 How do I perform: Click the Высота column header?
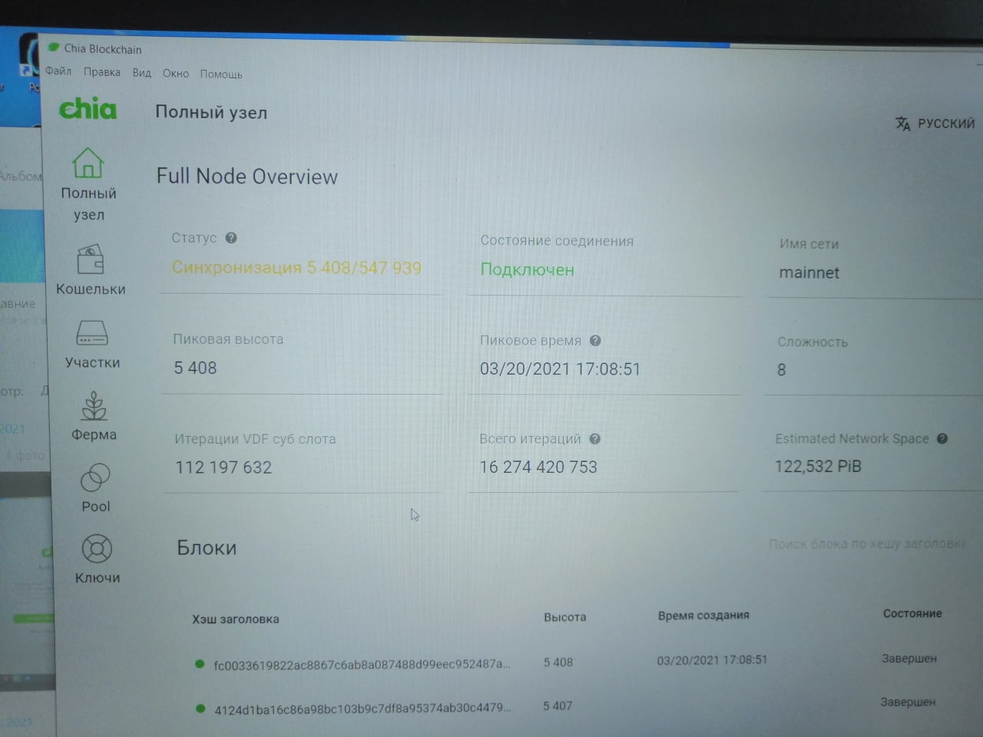(564, 617)
